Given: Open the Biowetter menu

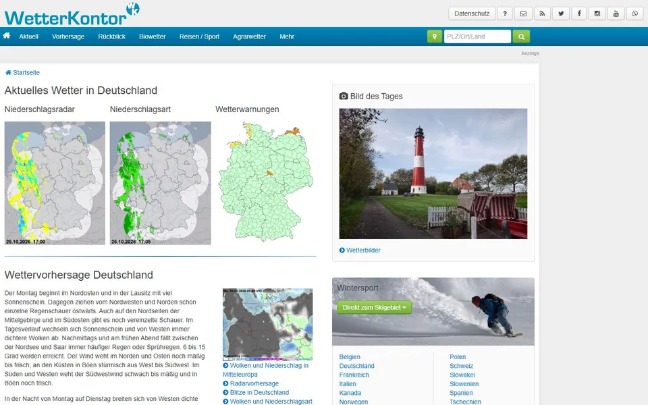Looking at the screenshot, I should [x=152, y=36].
